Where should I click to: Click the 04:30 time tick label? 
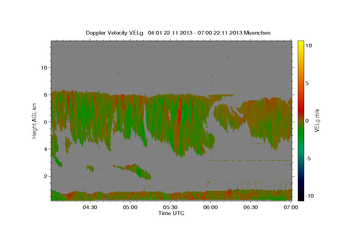pyautogui.click(x=90, y=207)
